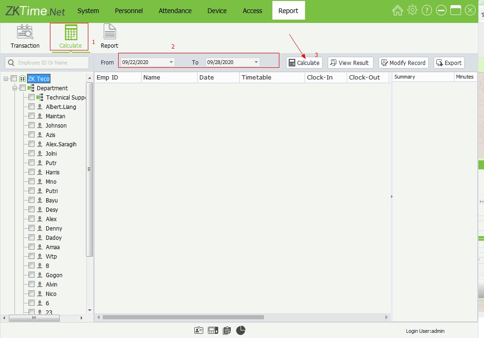Click the View Result button
484x338 pixels.
coord(350,63)
